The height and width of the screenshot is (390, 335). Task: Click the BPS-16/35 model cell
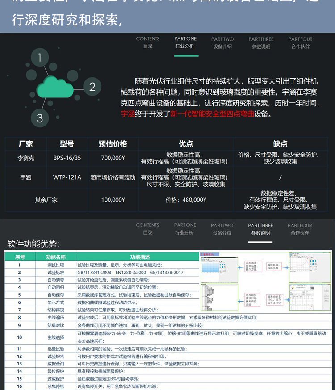(x=67, y=158)
